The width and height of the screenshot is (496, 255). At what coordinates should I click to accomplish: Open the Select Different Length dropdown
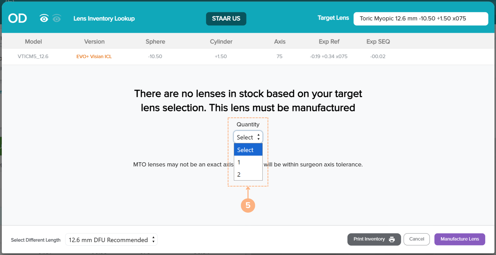[x=111, y=240]
